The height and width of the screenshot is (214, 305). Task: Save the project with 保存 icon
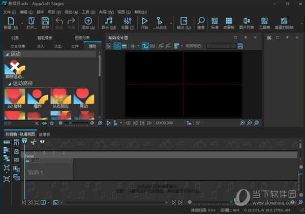[x=45, y=21]
